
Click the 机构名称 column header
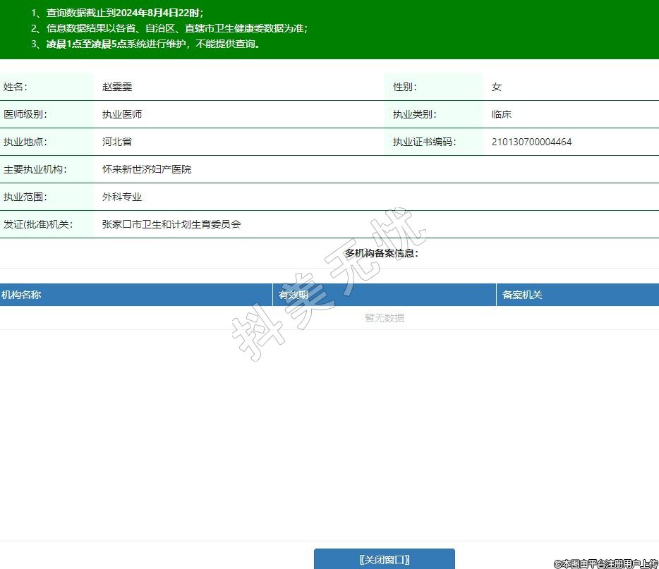(x=21, y=295)
